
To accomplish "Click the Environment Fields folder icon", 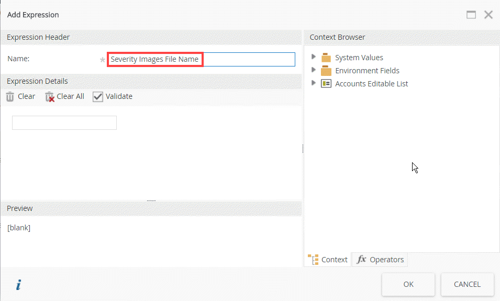I will [326, 71].
